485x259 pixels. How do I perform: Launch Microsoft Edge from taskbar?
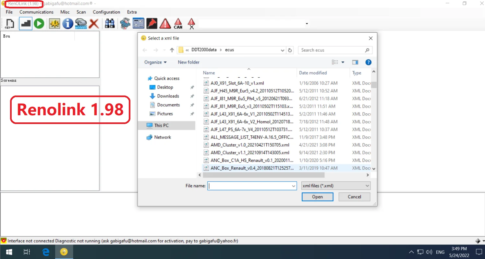46,252
